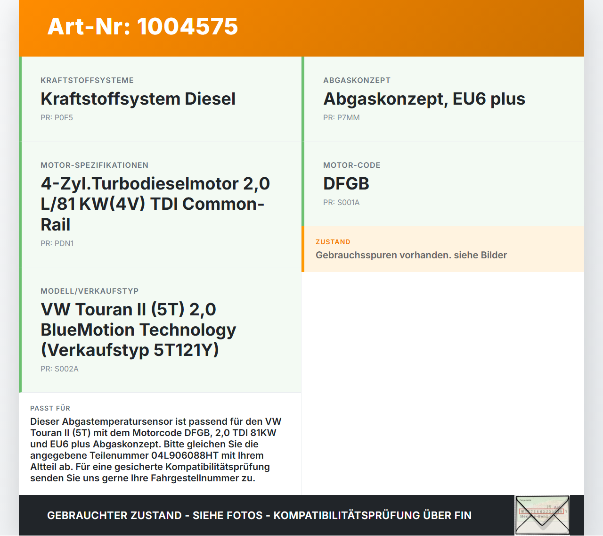Click the 'PASST FÜR' label
603x536 pixels.
pos(50,408)
